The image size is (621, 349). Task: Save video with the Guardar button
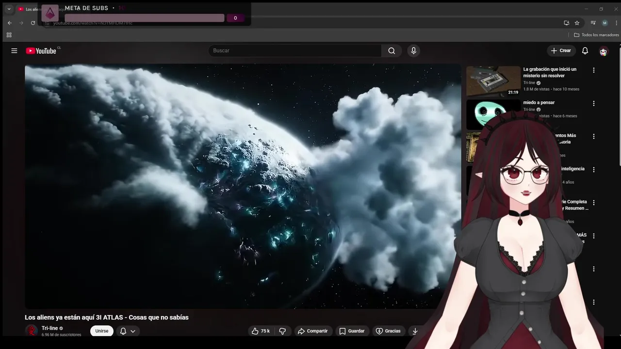click(352, 331)
